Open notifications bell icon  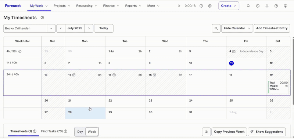pyautogui.click(x=267, y=6)
